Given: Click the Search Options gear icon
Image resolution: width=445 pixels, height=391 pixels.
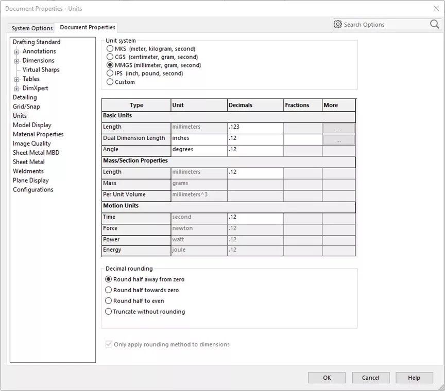Looking at the screenshot, I should [x=337, y=24].
